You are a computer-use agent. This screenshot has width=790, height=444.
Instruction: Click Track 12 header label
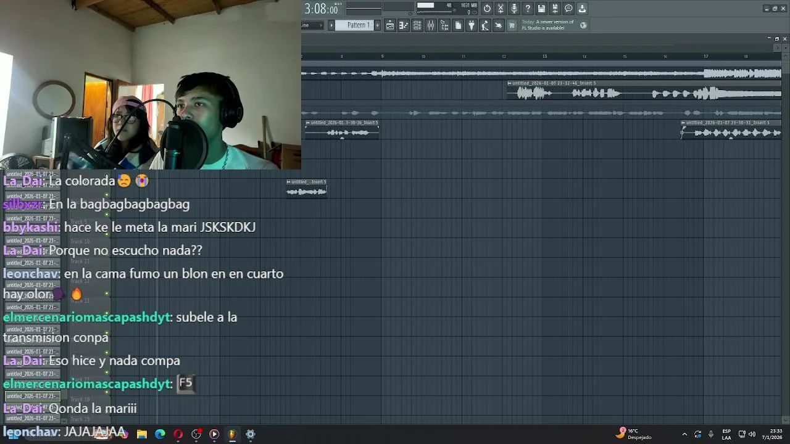pos(80,281)
